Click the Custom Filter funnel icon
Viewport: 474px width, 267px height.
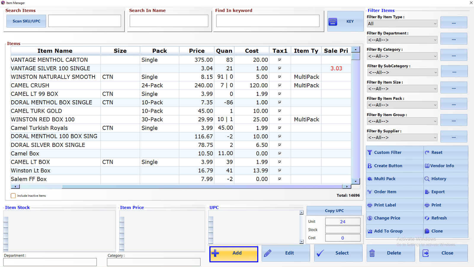point(369,152)
